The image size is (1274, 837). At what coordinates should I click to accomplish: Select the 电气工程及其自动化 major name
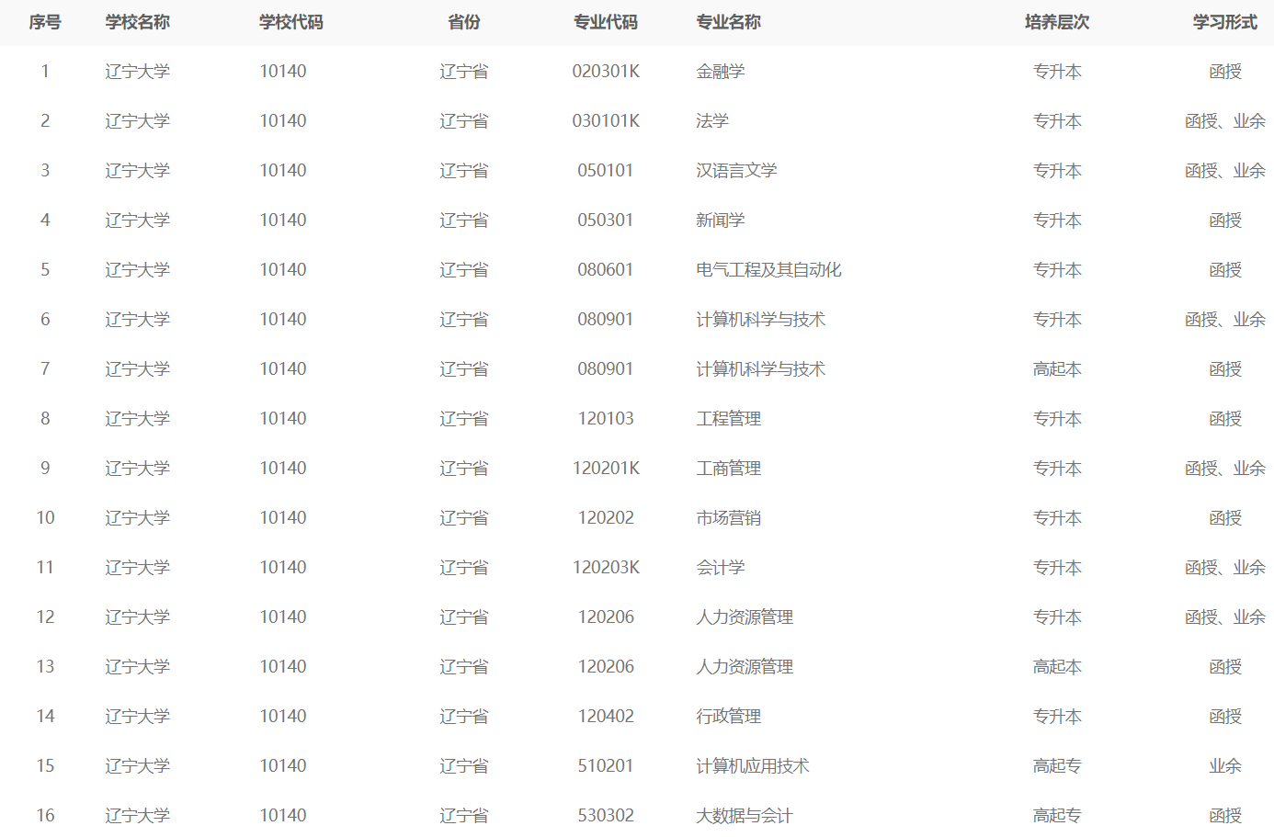pyautogui.click(x=768, y=270)
